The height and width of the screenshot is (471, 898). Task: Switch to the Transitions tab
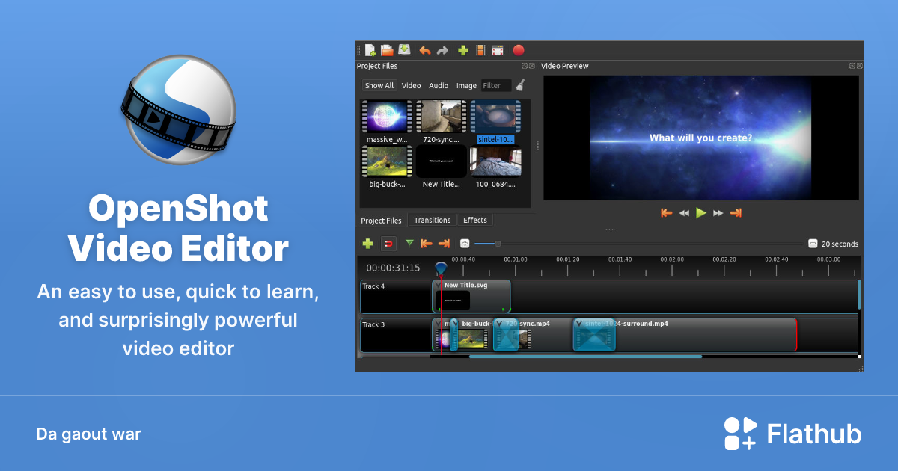433,220
